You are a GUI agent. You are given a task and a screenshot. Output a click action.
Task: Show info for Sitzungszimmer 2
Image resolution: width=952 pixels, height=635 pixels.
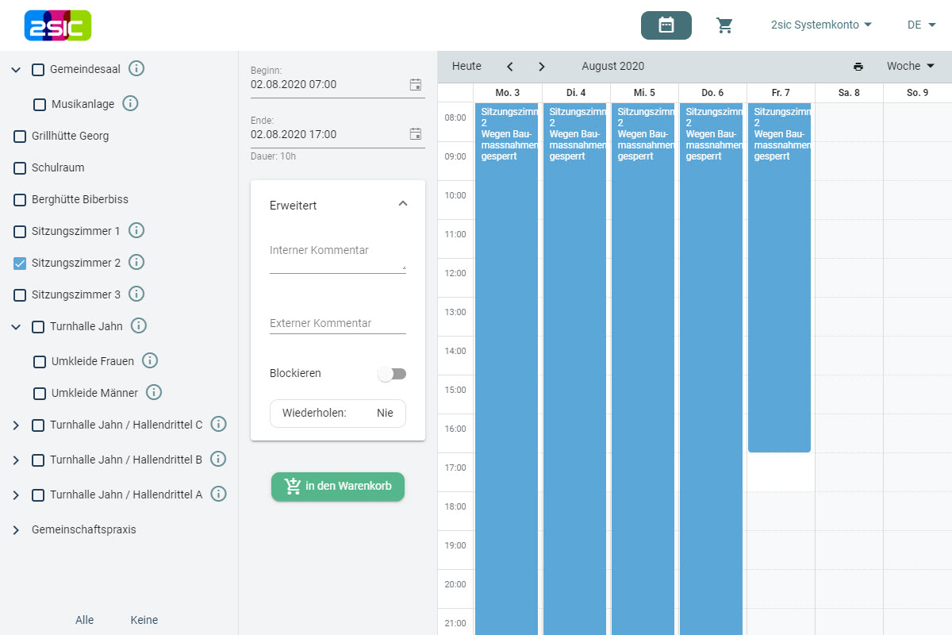click(x=136, y=262)
